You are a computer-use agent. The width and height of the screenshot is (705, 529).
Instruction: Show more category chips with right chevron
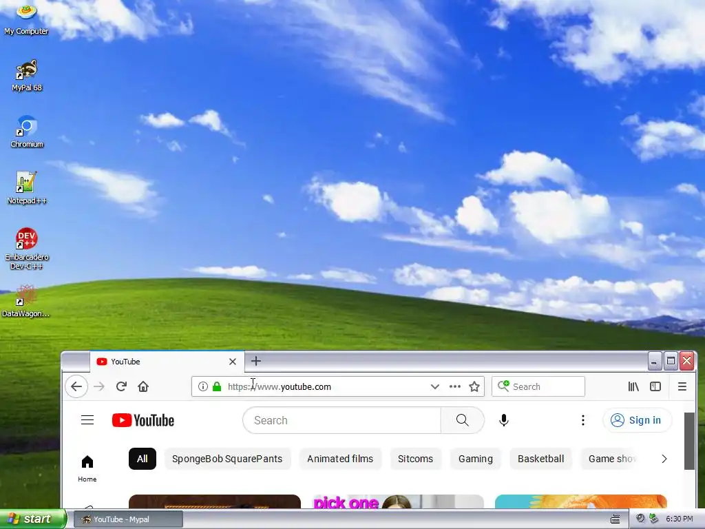pos(664,459)
